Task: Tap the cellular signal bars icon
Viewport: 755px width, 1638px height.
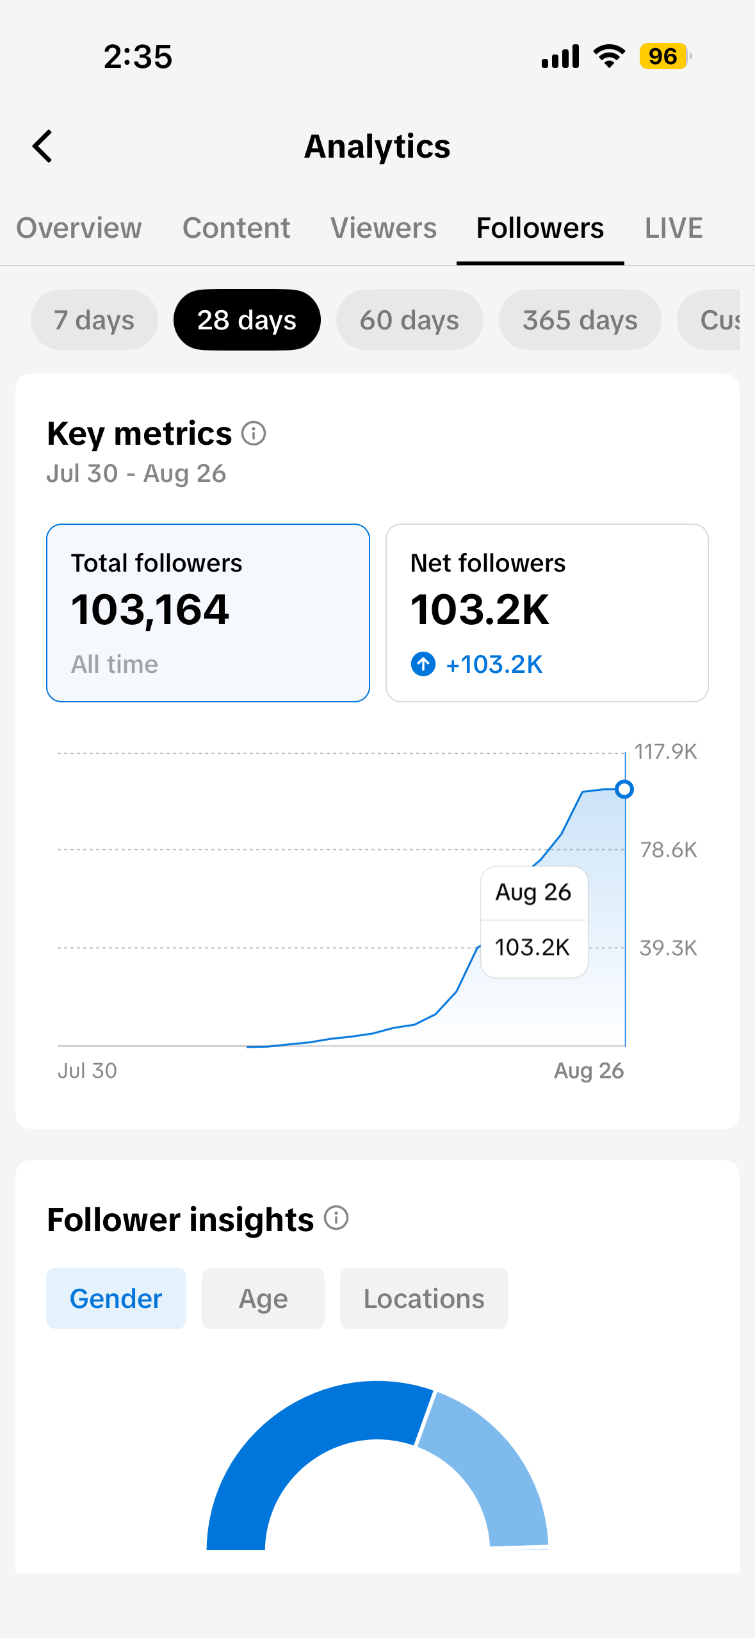Action: tap(560, 56)
